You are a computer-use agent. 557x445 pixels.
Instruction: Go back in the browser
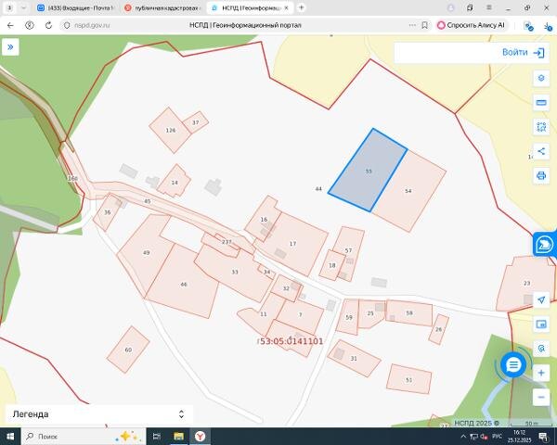[x=10, y=25]
